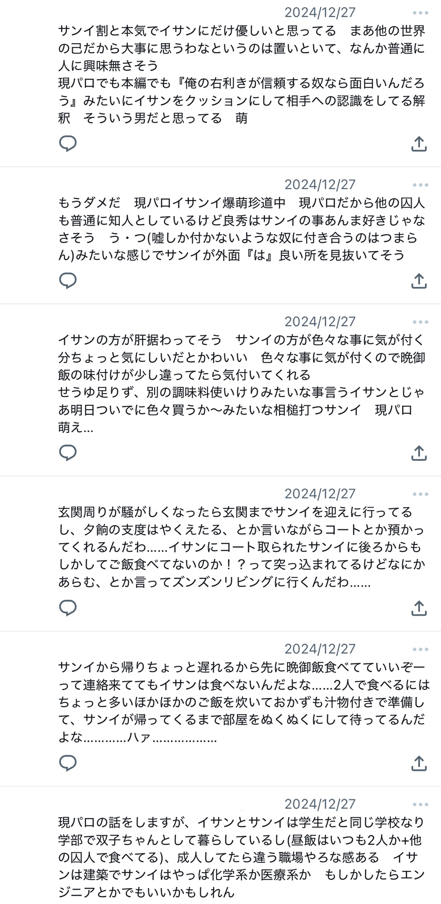Share the post starting 'もうダメだ'
Screen dimensions: 441x904
(x=419, y=281)
